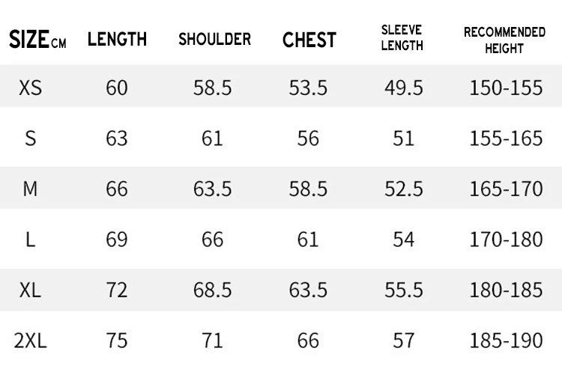Select the 2XL size row label

point(30,341)
